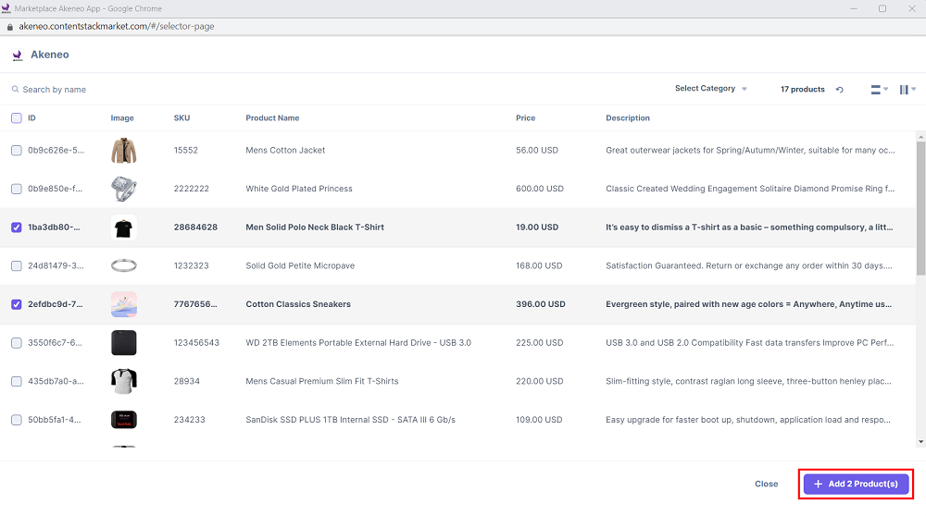Click SKU 123456543 cell
Screen dimensions: 926x516
point(196,343)
